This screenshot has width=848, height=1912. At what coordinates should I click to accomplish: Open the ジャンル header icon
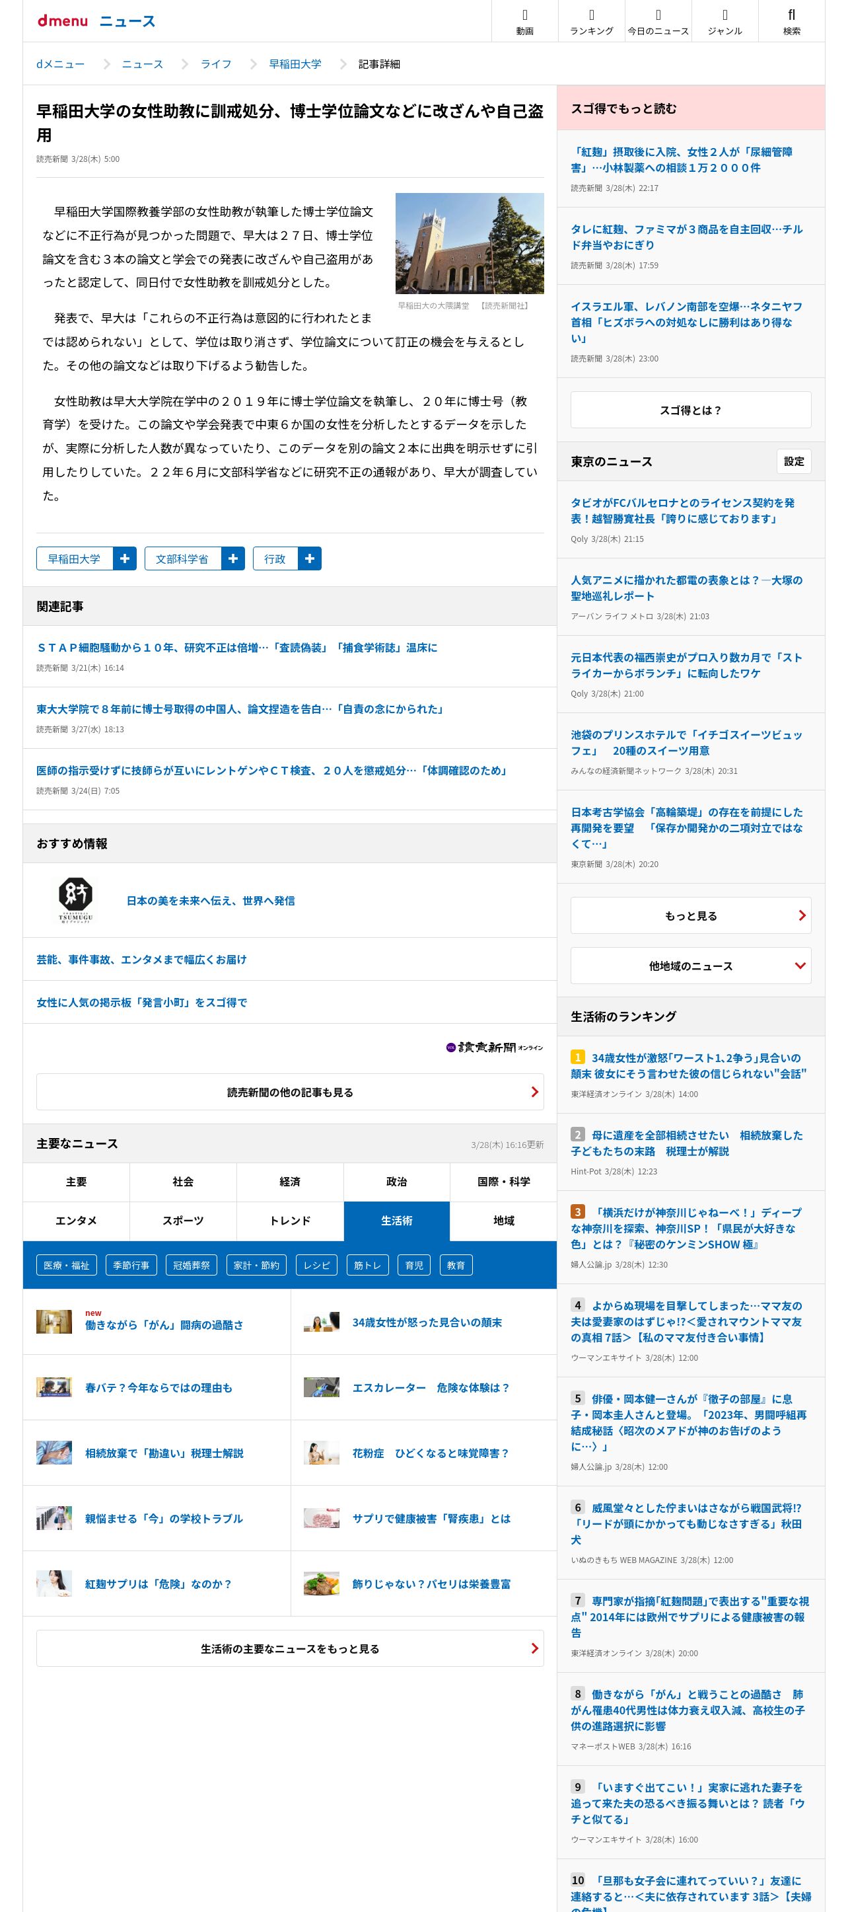click(x=725, y=20)
